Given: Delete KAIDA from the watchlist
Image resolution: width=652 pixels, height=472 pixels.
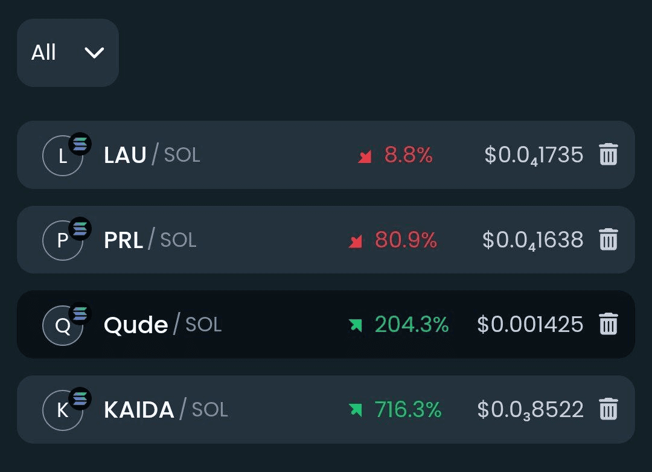Looking at the screenshot, I should (x=608, y=410).
